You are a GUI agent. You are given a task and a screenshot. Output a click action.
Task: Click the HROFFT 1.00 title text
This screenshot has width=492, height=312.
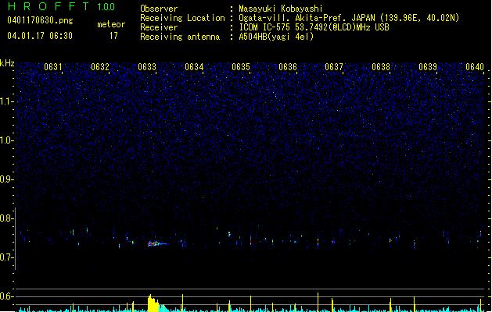[62, 6]
